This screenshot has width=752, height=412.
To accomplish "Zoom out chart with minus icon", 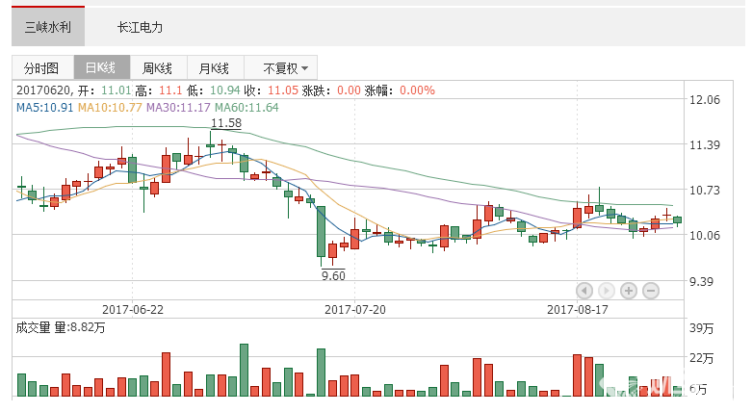I will point(651,291).
